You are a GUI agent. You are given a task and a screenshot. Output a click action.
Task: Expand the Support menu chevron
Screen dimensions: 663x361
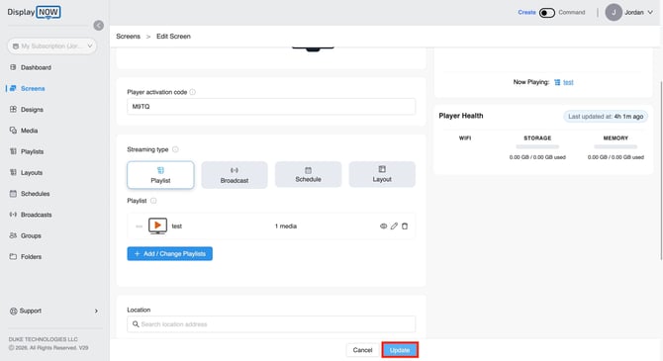tap(96, 312)
